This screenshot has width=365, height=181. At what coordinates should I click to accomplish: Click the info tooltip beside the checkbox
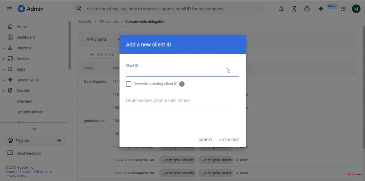point(182,84)
